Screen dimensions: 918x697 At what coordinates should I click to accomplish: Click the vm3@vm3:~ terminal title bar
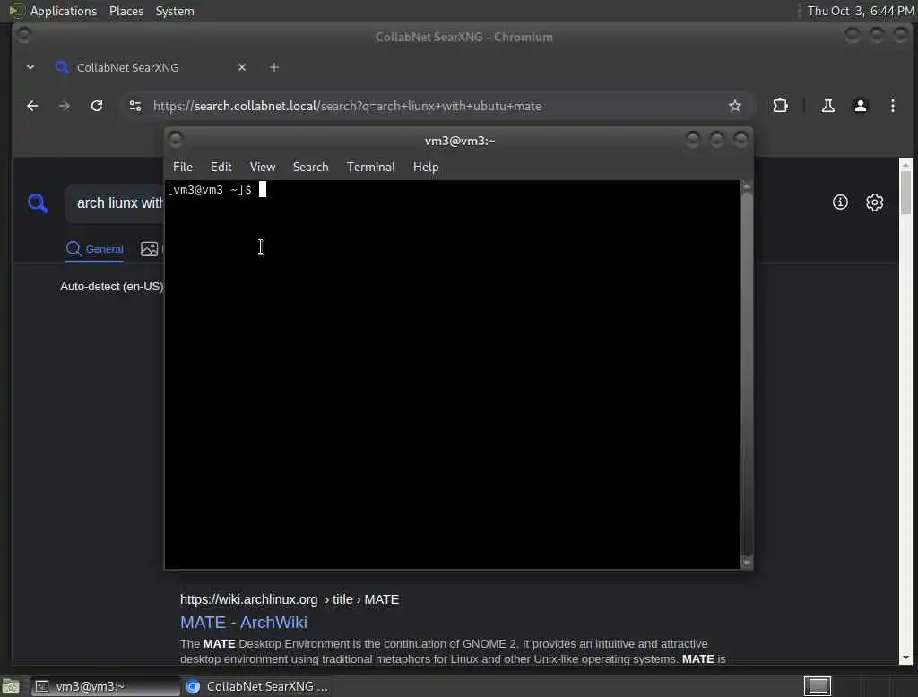tap(460, 141)
